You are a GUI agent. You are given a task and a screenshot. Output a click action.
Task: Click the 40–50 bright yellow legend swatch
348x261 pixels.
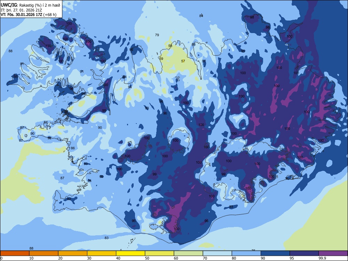130,253
